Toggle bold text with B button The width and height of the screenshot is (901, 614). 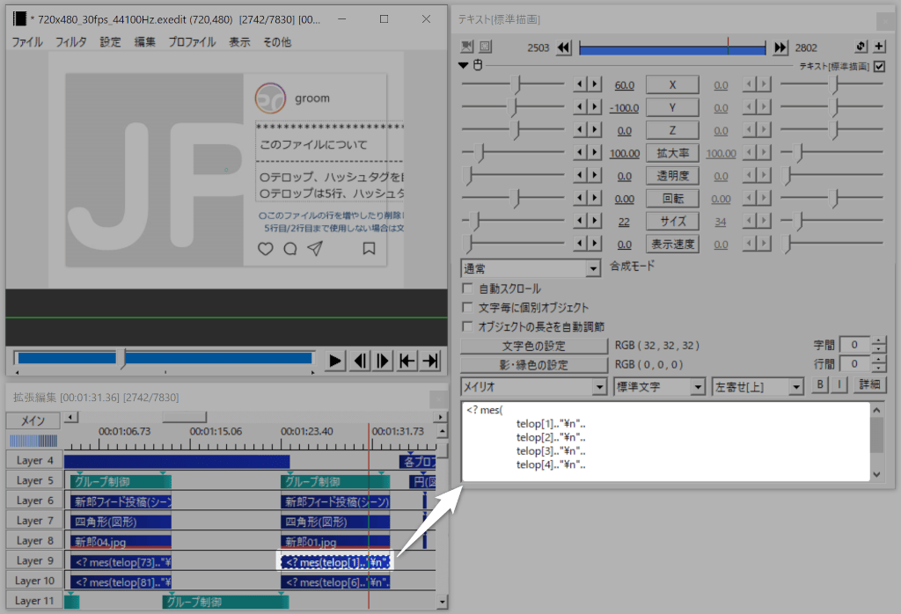coord(821,384)
